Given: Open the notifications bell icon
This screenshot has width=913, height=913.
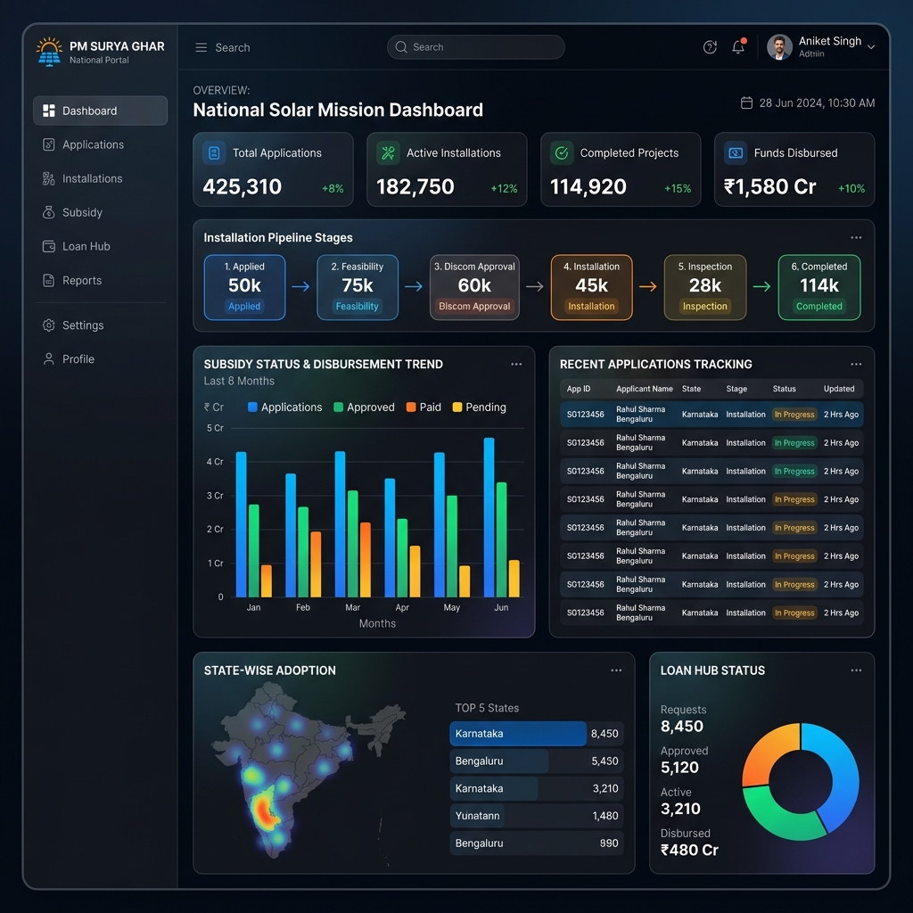Looking at the screenshot, I should (738, 46).
